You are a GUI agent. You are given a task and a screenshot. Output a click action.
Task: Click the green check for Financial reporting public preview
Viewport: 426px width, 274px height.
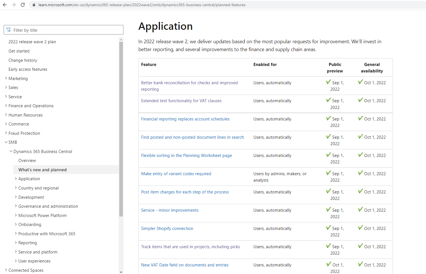pyautogui.click(x=328, y=118)
